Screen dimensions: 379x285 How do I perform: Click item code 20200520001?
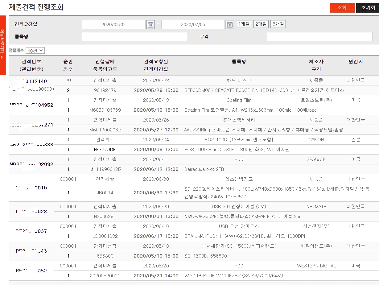pos(105,276)
